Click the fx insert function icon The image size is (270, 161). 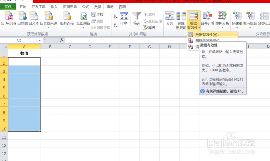pyautogui.click(x=62, y=40)
